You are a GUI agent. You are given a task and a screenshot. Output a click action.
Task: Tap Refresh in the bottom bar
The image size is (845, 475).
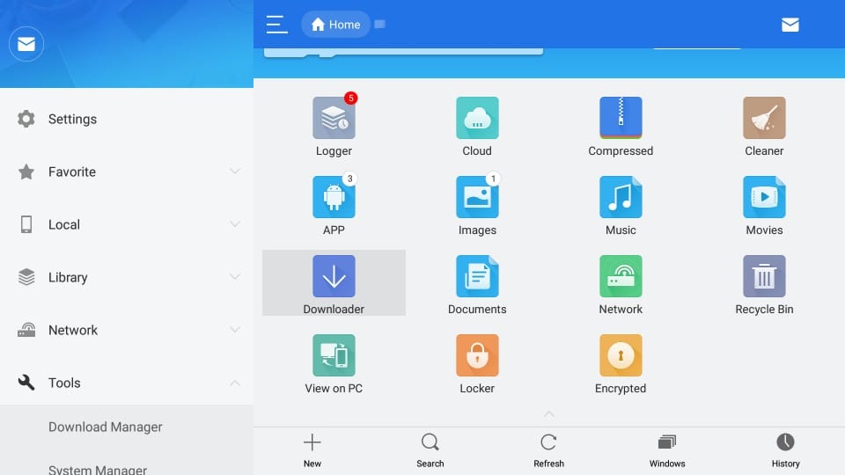click(548, 450)
